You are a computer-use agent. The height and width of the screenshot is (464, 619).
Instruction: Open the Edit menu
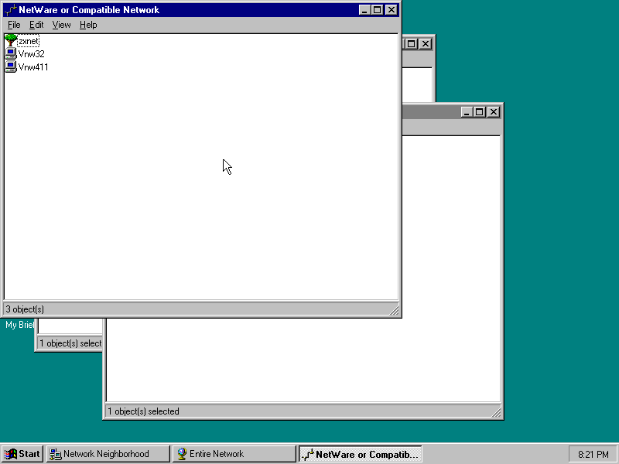[36, 25]
